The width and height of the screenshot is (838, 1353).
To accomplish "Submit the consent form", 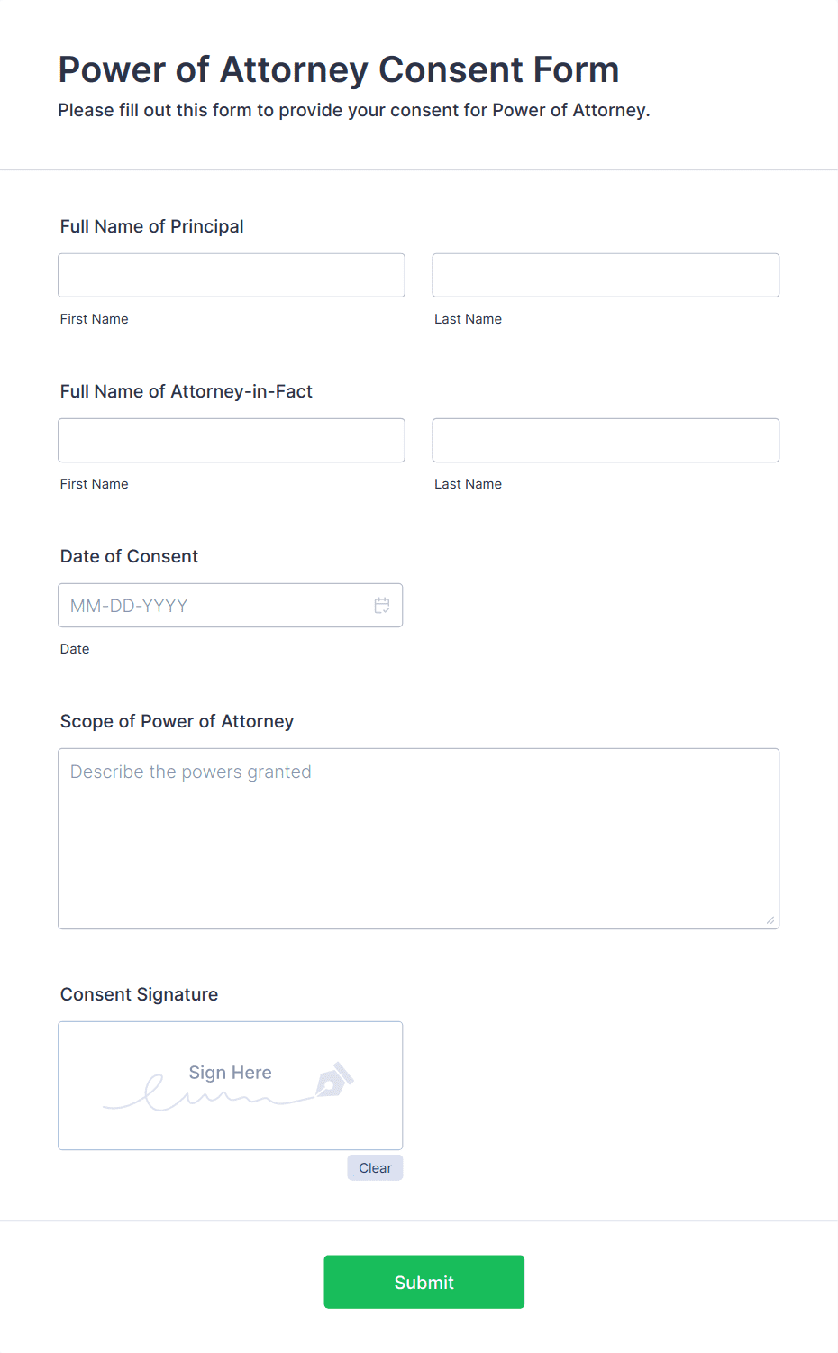I will tap(424, 1282).
